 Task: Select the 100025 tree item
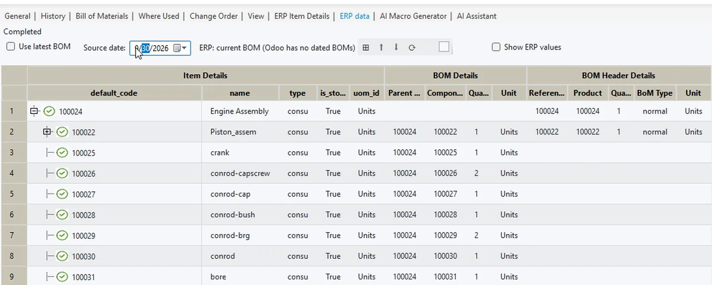click(84, 153)
